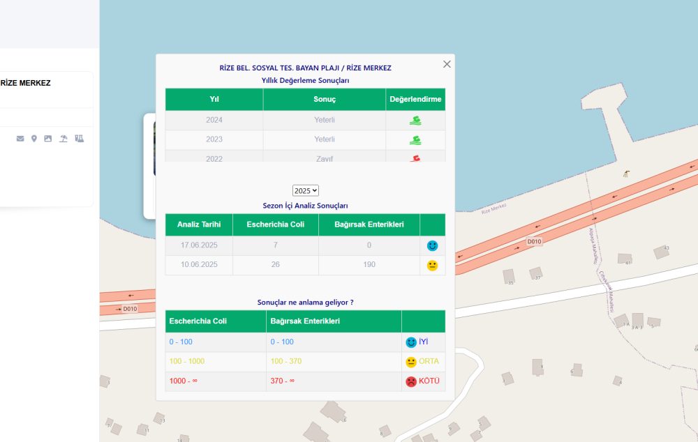This screenshot has width=698, height=442.
Task: Click yellow neutral face for 10.06.2025 result
Action: pos(432,265)
